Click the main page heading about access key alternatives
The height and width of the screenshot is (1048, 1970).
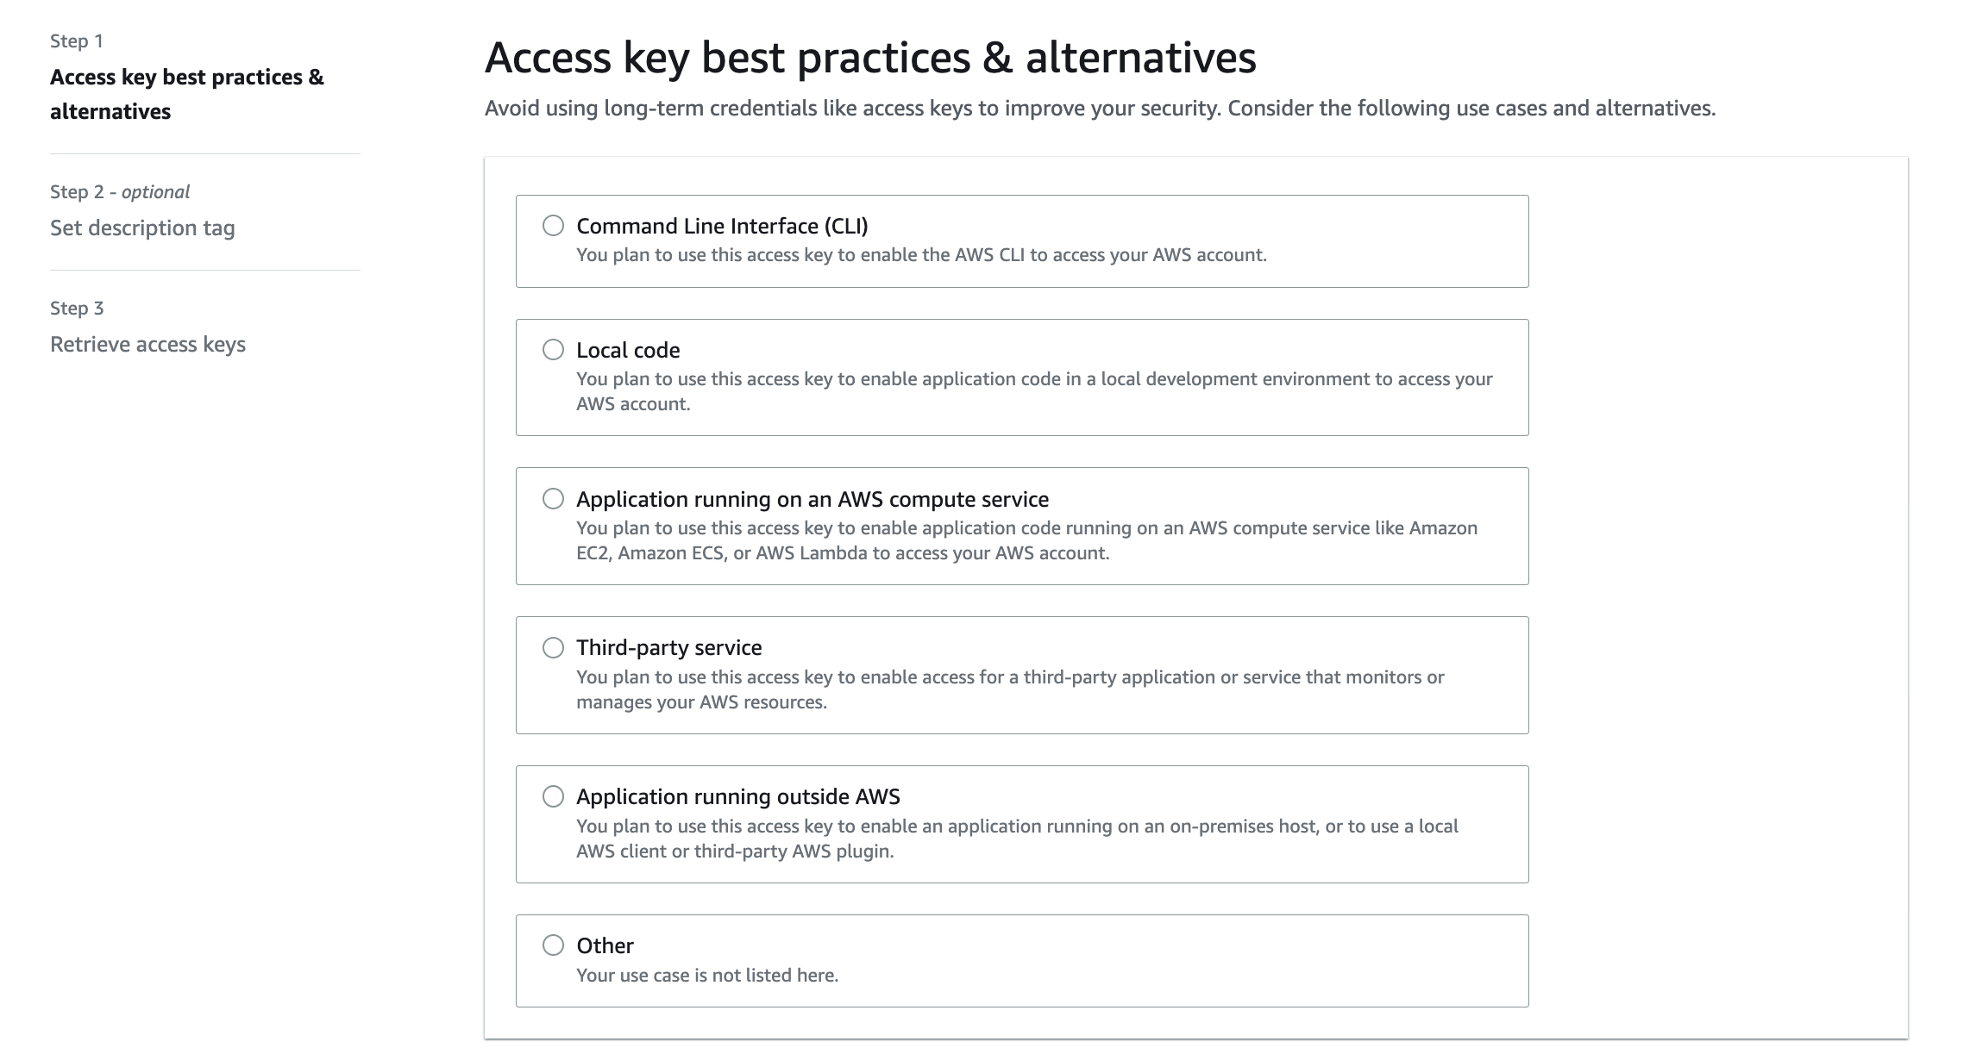pyautogui.click(x=870, y=58)
